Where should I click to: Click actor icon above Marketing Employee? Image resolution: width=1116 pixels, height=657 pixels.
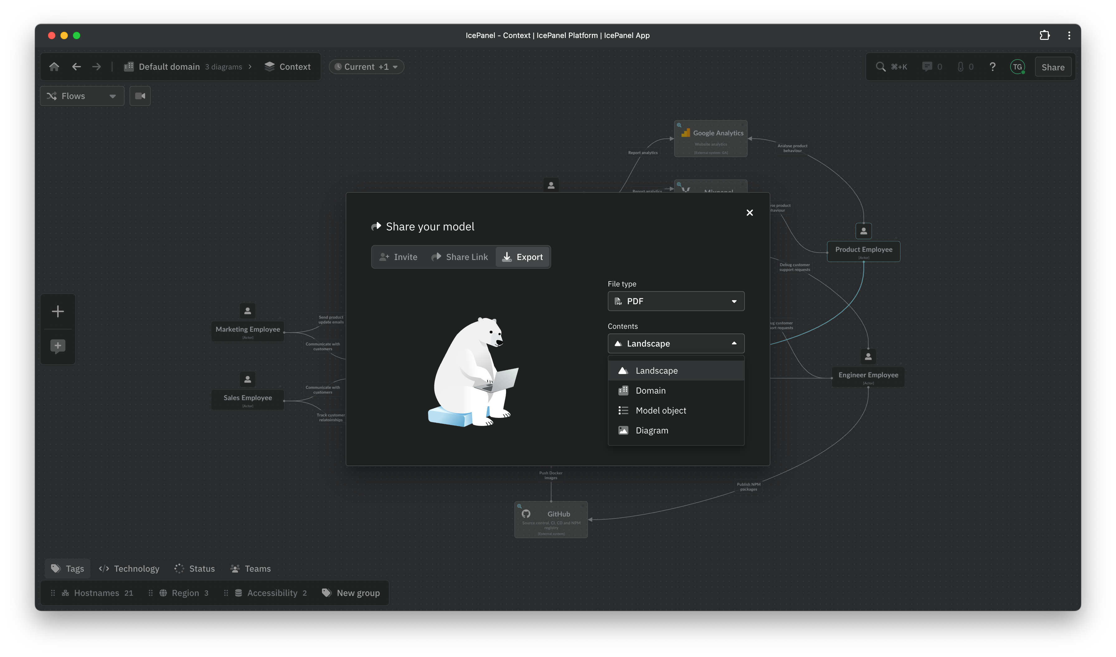click(248, 311)
